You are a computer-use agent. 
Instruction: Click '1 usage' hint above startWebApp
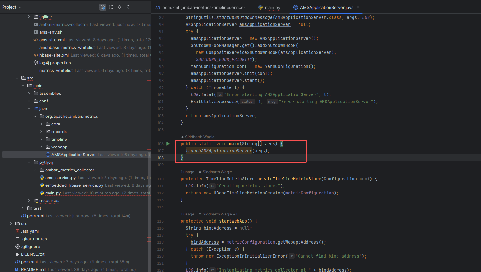coord(187,214)
